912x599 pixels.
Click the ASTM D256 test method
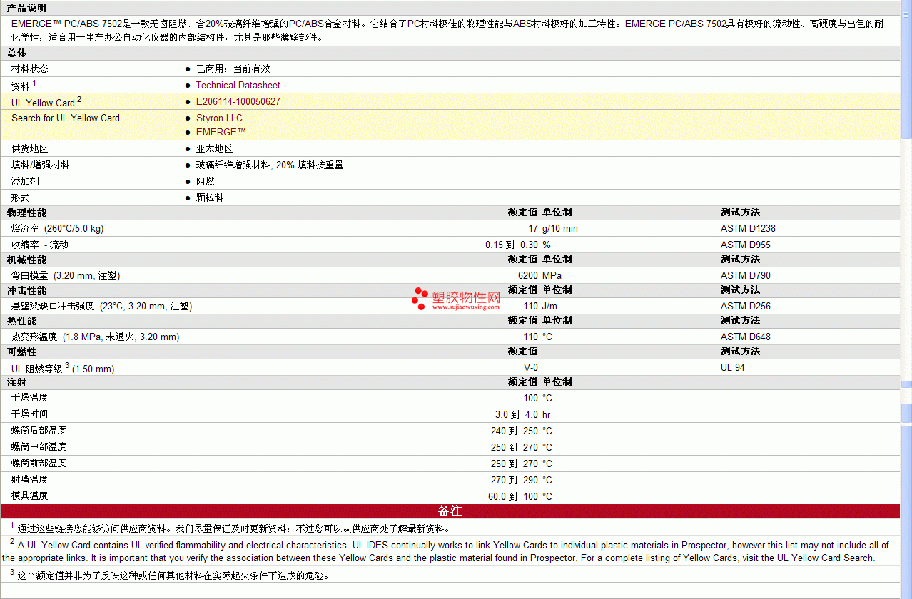click(746, 307)
